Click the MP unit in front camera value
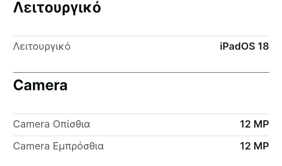The height and width of the screenshot is (166, 282). coord(261,146)
